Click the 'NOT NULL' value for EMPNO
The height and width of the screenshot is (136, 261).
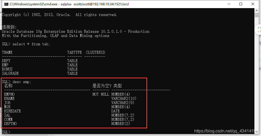(101, 94)
